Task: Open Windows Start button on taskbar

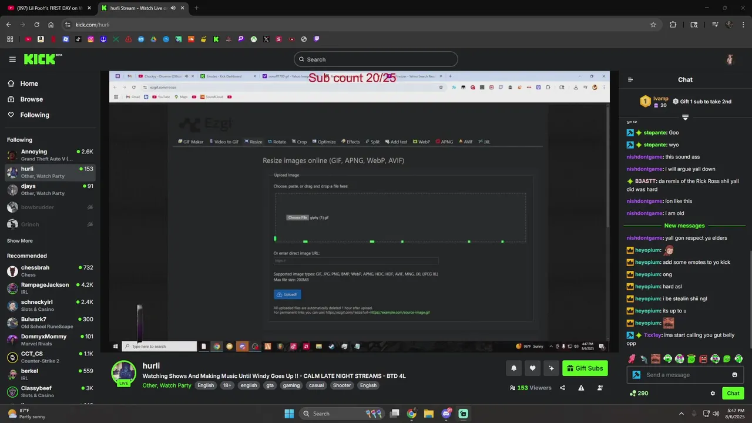Action: (x=289, y=414)
